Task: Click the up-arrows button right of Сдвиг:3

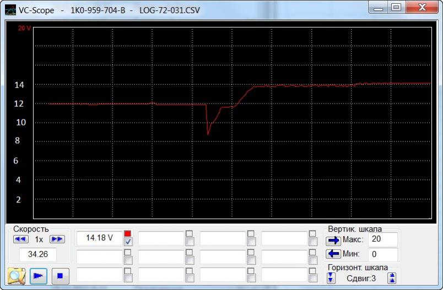Action: (x=392, y=278)
